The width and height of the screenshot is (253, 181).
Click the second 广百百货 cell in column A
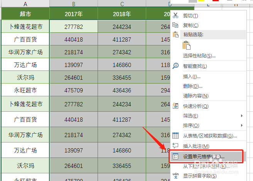[x=25, y=119]
